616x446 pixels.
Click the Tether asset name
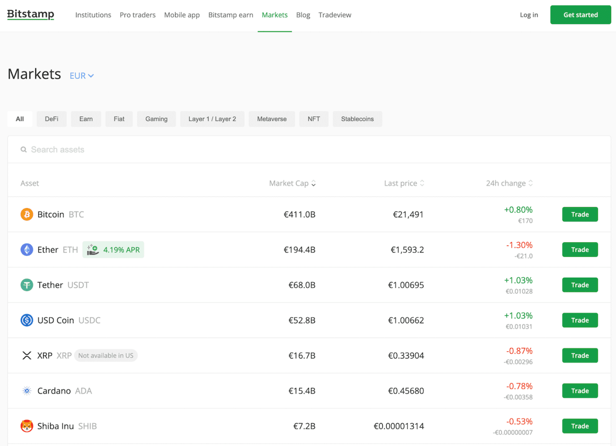point(50,285)
